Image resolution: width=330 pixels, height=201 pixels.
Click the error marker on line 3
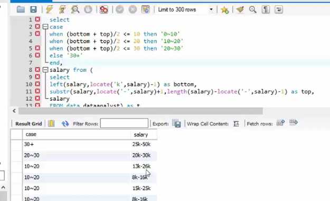coord(37,34)
